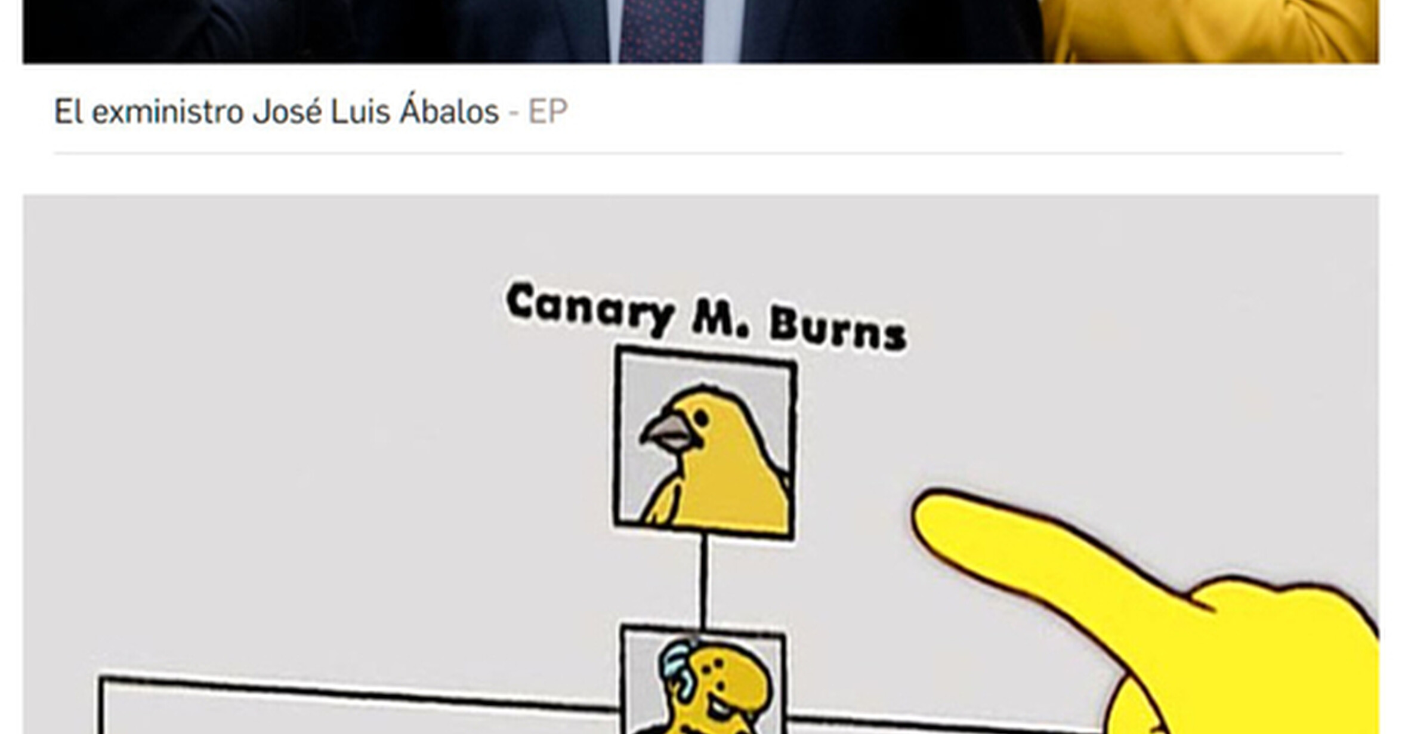Image resolution: width=1402 pixels, height=734 pixels.
Task: Click the empty rectangle left of the chart
Action: pyautogui.click(x=358, y=707)
